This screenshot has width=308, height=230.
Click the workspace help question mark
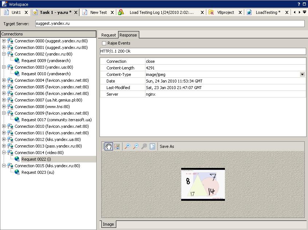point(299,4)
